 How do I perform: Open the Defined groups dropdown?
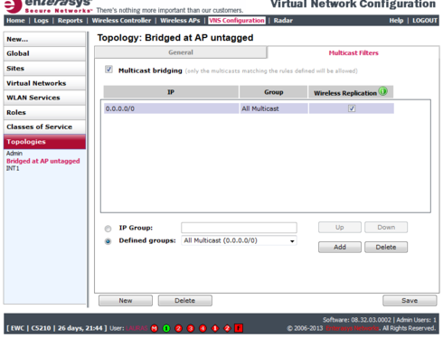click(239, 240)
